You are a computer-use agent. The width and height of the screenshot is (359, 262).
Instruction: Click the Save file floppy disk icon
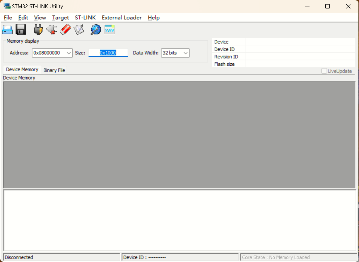pyautogui.click(x=21, y=30)
